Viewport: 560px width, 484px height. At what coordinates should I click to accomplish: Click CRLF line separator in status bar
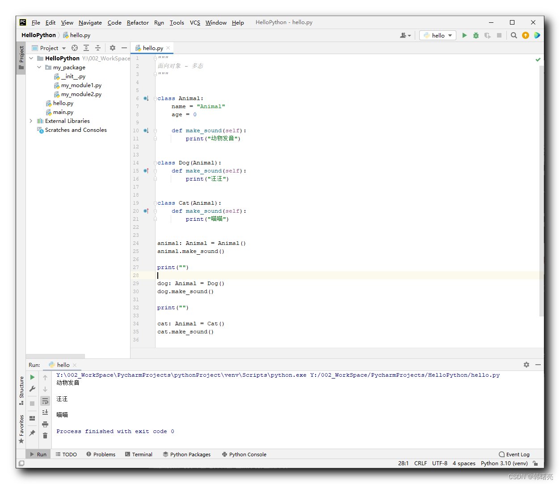pyautogui.click(x=421, y=463)
